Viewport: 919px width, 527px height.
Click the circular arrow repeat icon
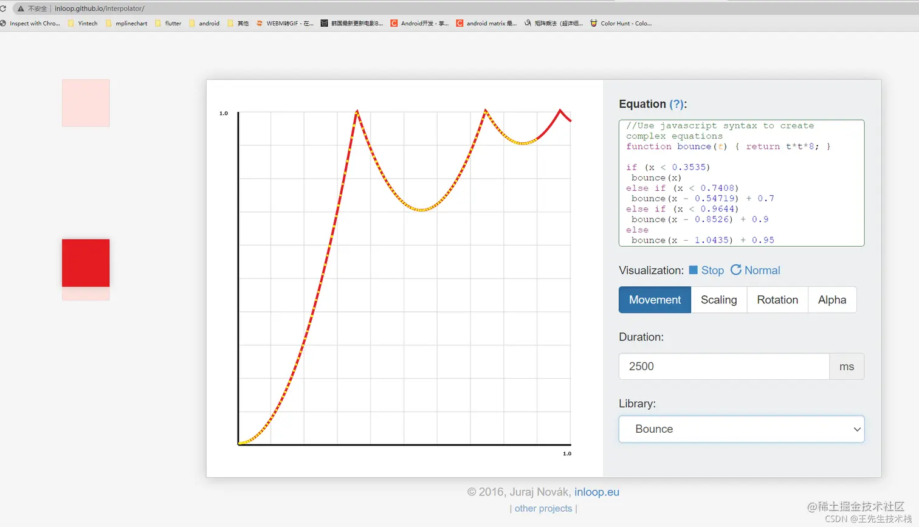coord(735,270)
